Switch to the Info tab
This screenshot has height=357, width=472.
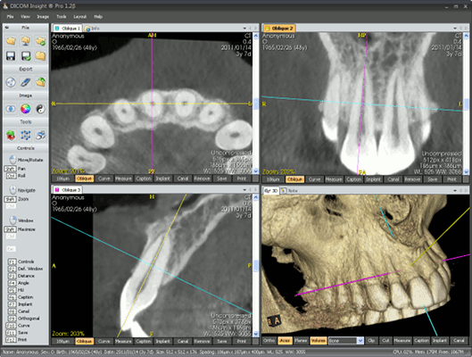pos(92,29)
